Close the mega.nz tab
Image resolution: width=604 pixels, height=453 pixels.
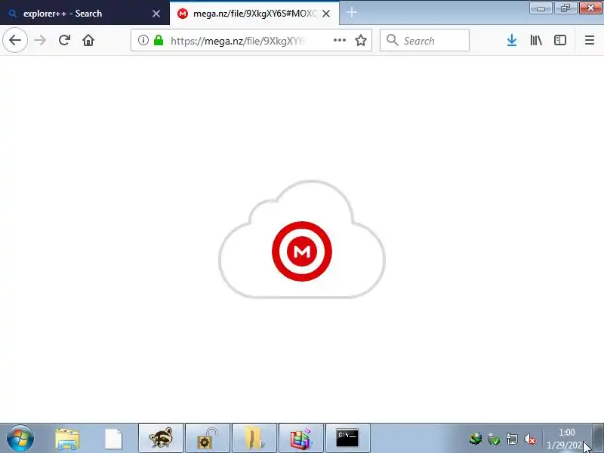(326, 14)
